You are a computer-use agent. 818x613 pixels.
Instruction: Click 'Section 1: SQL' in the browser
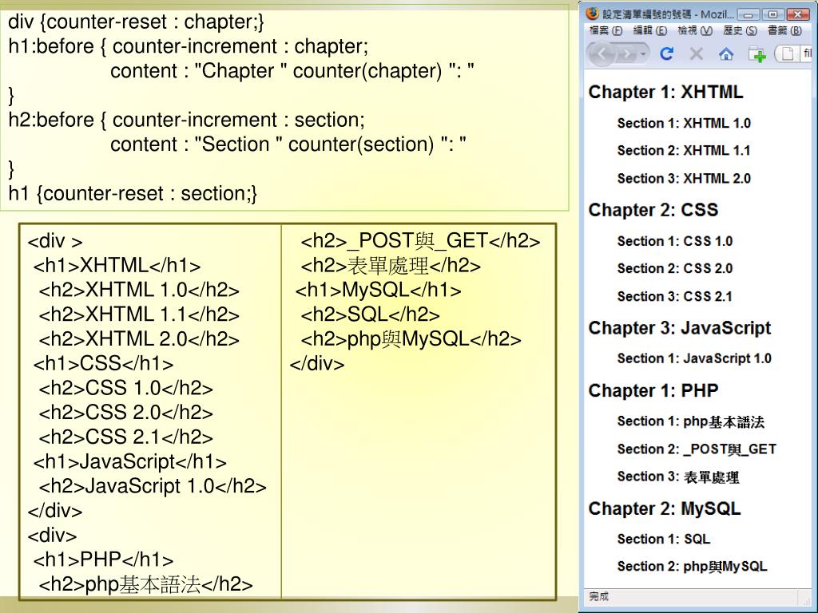tap(664, 539)
